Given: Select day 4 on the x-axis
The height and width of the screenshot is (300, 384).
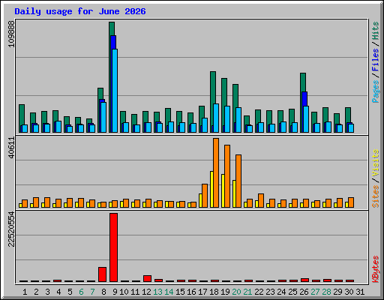Looking at the screenshot, I should (58, 292).
